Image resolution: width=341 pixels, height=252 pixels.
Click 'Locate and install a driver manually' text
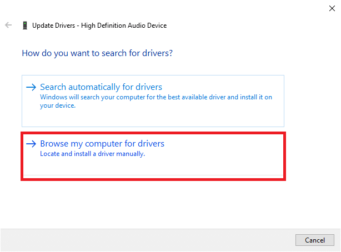click(92, 154)
